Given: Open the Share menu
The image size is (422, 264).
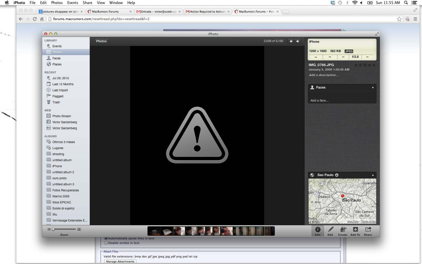Looking at the screenshot, I should pyautogui.click(x=87, y=3).
